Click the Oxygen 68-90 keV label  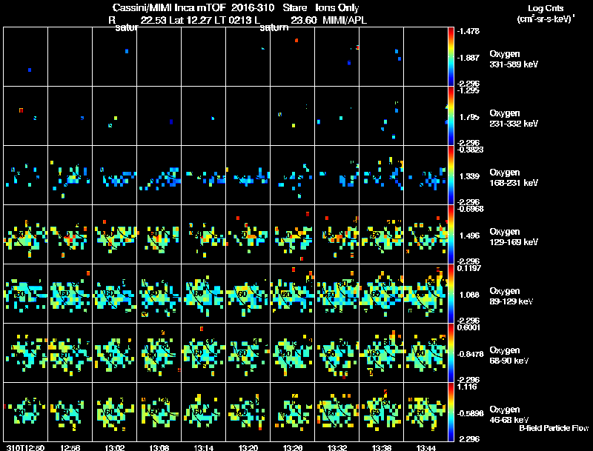pyautogui.click(x=509, y=355)
